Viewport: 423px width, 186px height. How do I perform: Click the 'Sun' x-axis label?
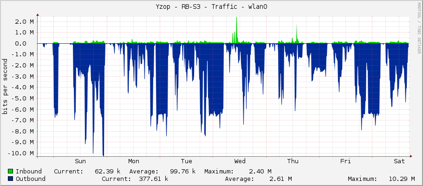[80, 161]
